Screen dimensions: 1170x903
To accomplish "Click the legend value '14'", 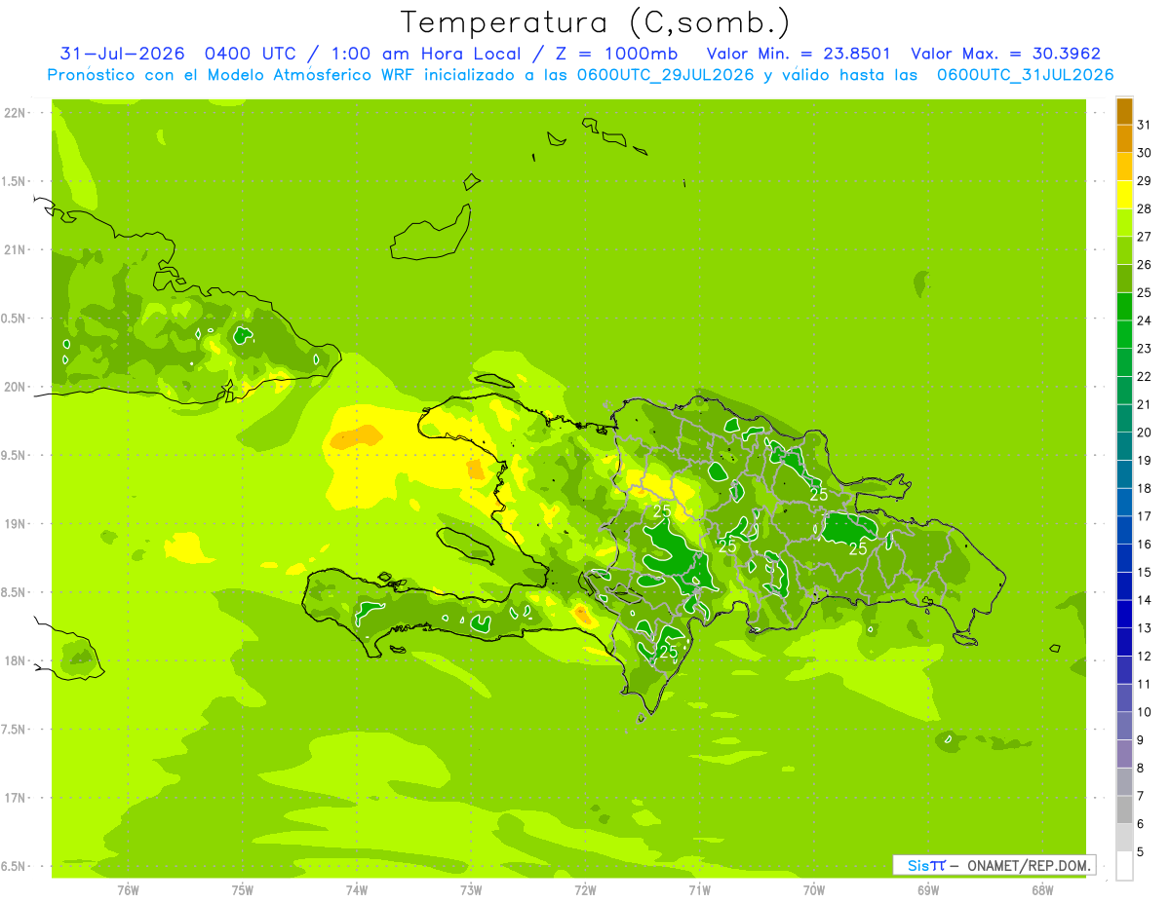I will (1144, 600).
